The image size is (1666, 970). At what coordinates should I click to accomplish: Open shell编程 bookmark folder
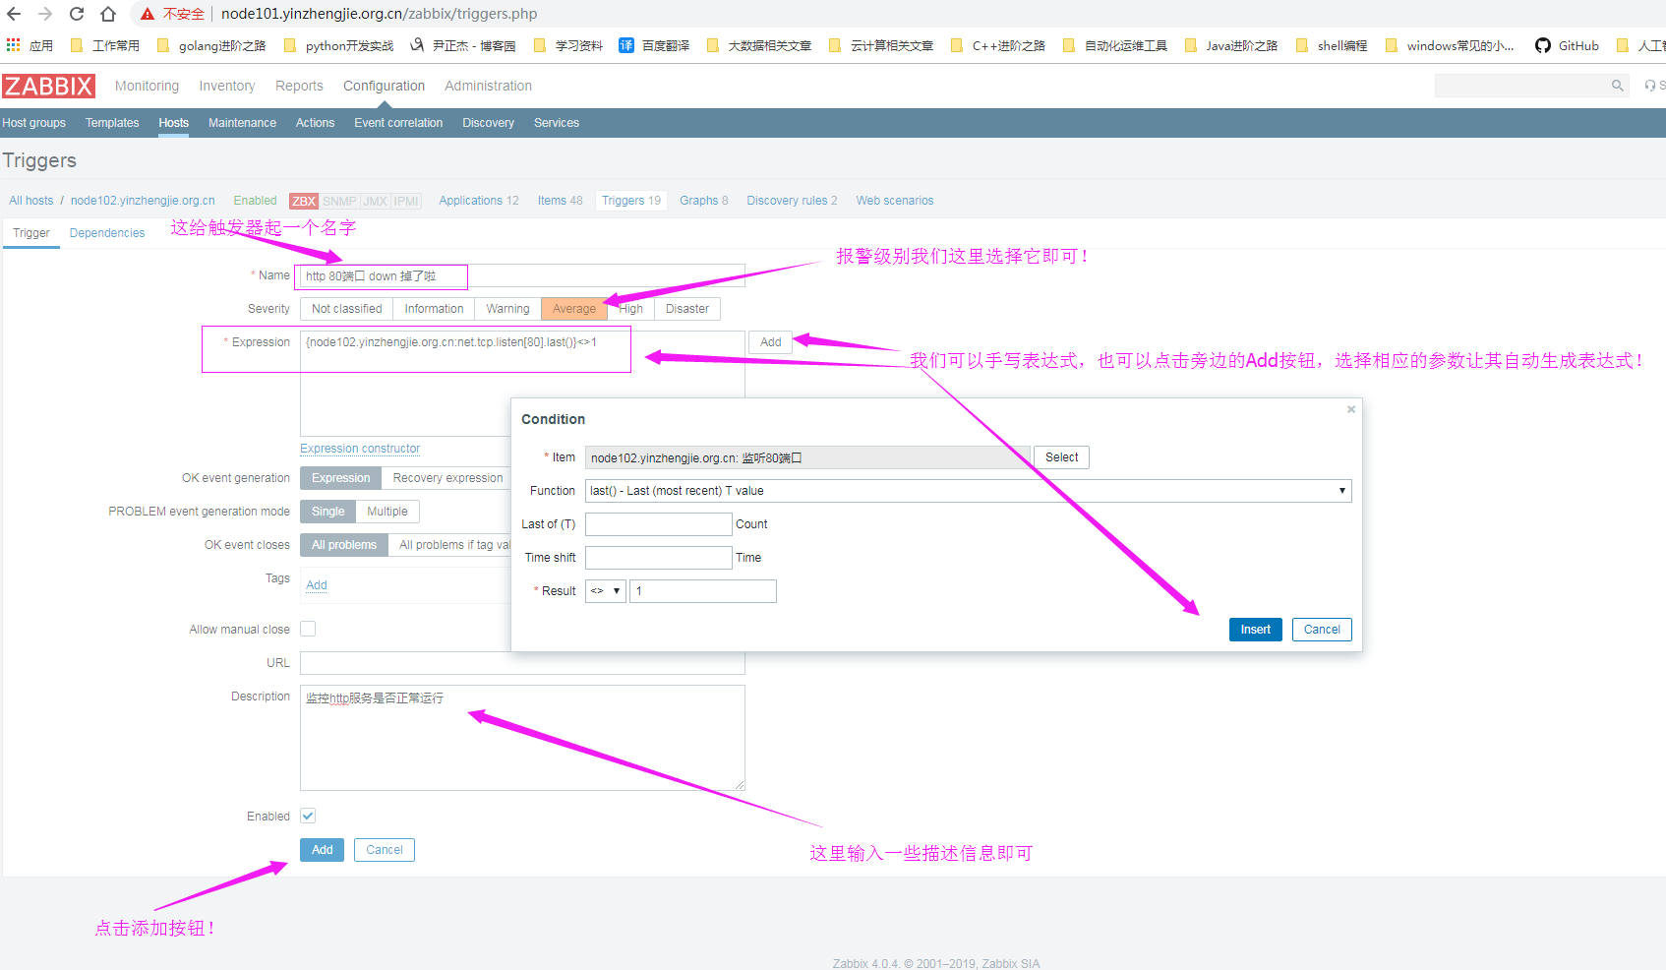[1332, 45]
